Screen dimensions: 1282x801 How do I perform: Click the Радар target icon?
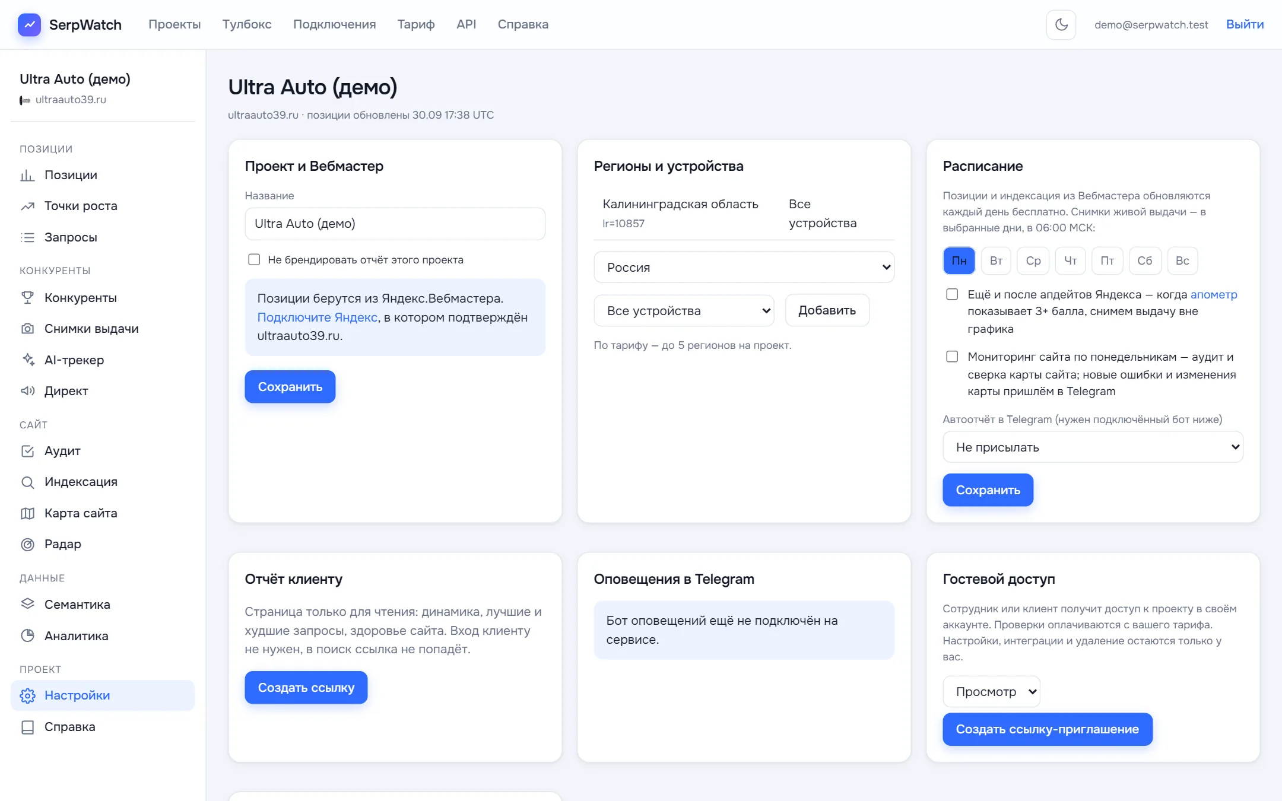point(27,544)
